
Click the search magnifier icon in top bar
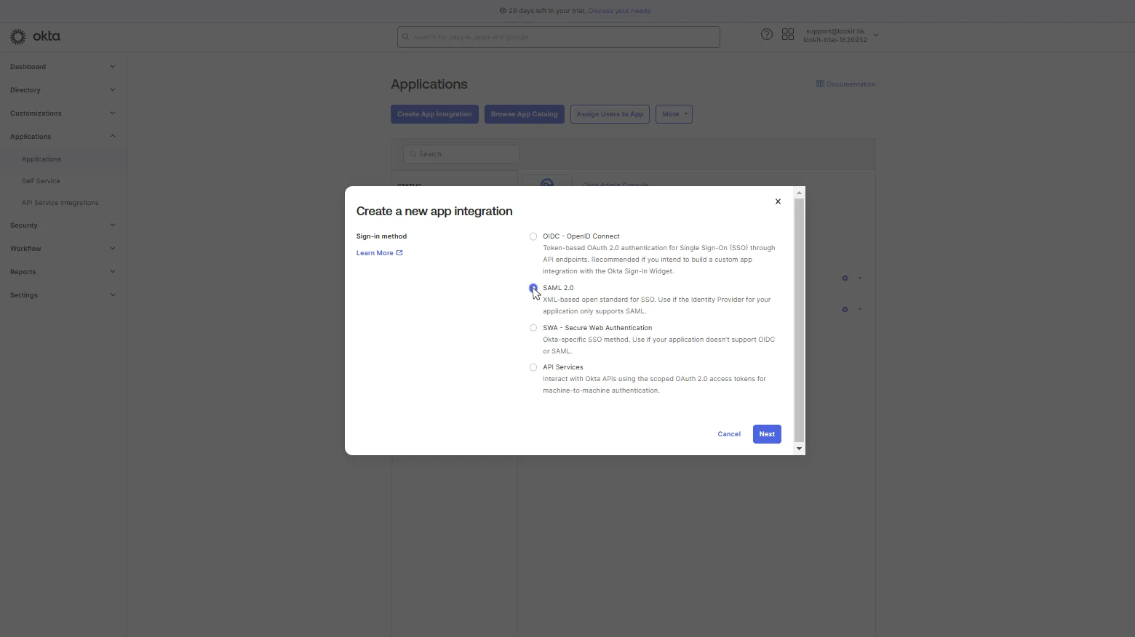click(x=406, y=36)
